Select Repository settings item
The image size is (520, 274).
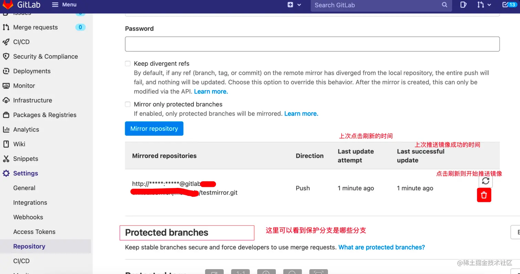(29, 246)
